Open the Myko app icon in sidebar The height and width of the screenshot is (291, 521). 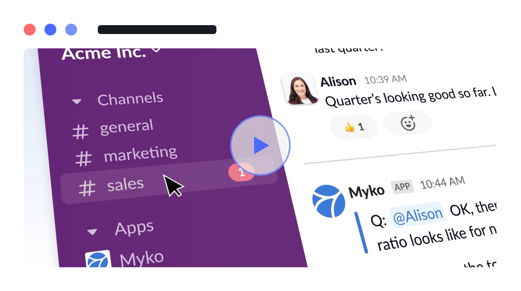click(x=98, y=259)
